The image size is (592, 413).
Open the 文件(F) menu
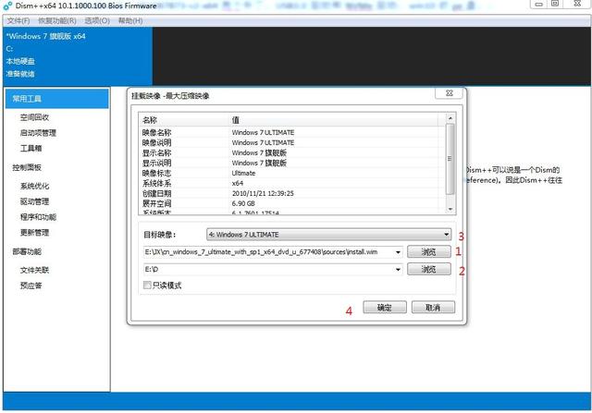18,20
